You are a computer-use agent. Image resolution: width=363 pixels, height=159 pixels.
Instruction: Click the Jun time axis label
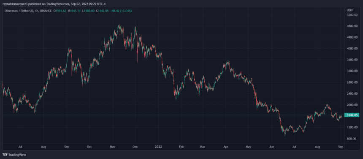click(272, 147)
